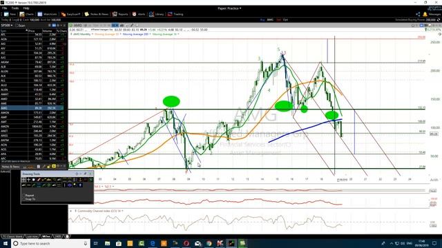Open the Charts toolbar item
The width and height of the screenshot is (442, 248).
coord(26,14)
